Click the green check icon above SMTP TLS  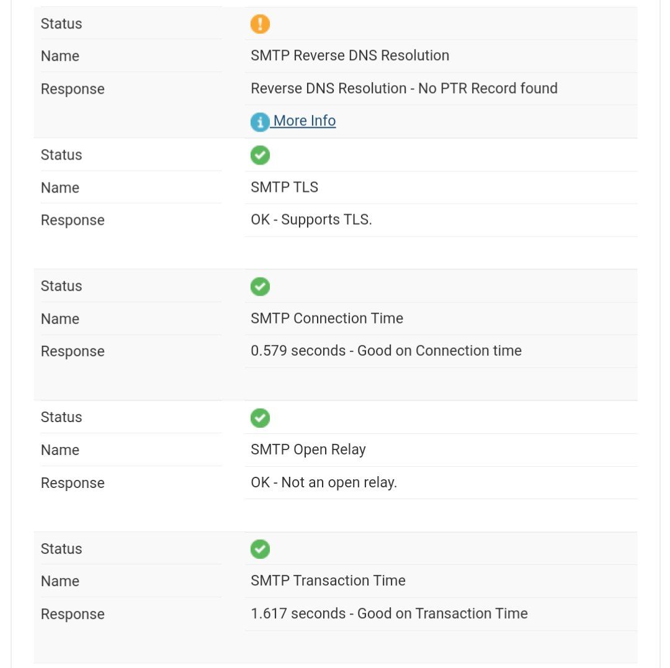[x=260, y=155]
